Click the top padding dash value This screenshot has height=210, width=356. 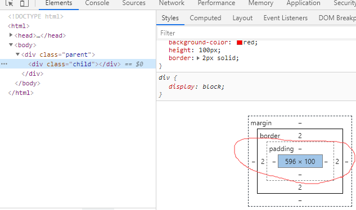click(x=300, y=149)
